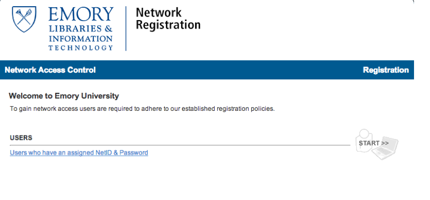Viewport: 430px width, 200px height.
Task: Click the Emory shield crest logo
Action: click(x=24, y=19)
